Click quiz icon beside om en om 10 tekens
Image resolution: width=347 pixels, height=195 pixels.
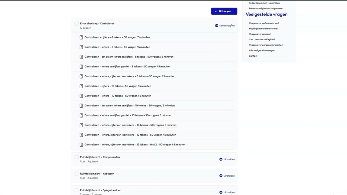pyautogui.click(x=81, y=106)
